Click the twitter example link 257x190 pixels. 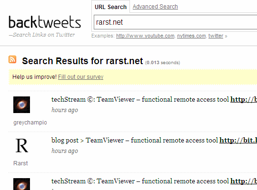click(216, 36)
